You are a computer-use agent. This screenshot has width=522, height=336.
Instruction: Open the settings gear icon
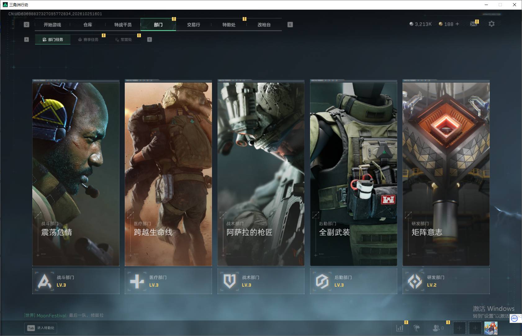491,24
